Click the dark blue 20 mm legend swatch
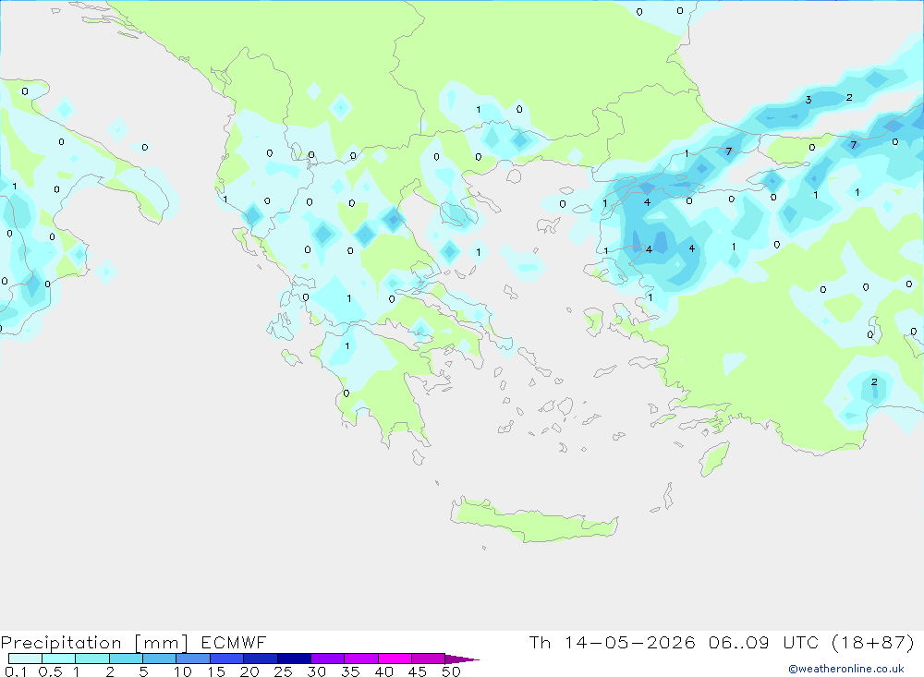The image size is (924, 677). click(261, 659)
